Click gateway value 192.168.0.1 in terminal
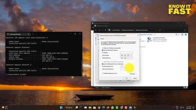 coord(47,61)
